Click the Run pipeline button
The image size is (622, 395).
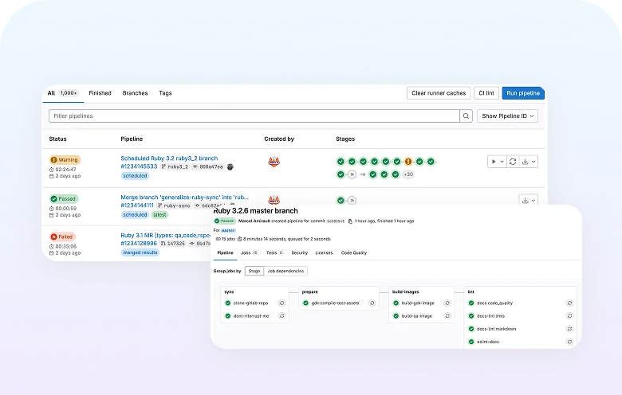click(x=523, y=93)
